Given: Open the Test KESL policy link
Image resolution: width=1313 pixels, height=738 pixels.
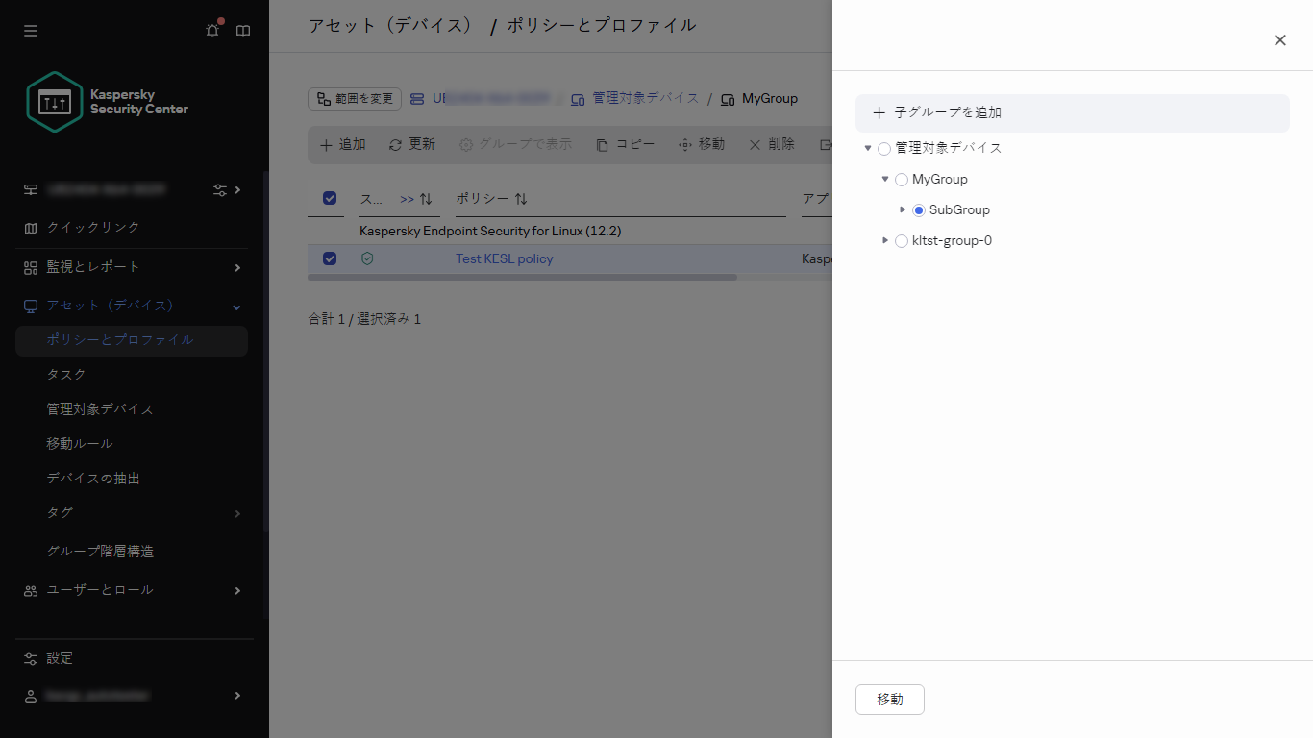Looking at the screenshot, I should (x=504, y=258).
